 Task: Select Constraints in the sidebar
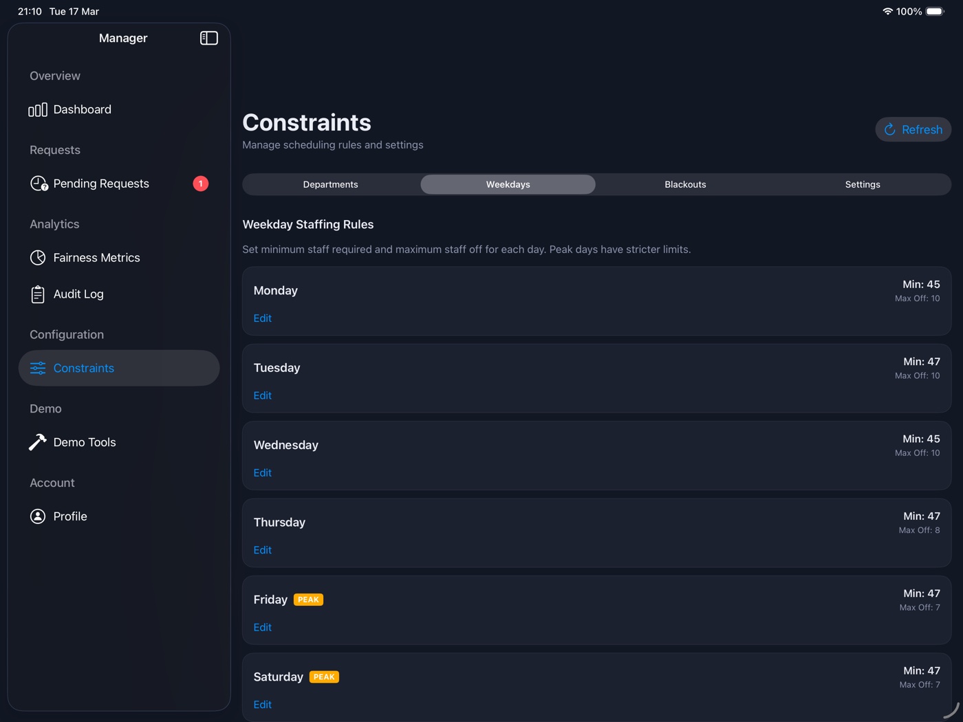click(x=119, y=368)
